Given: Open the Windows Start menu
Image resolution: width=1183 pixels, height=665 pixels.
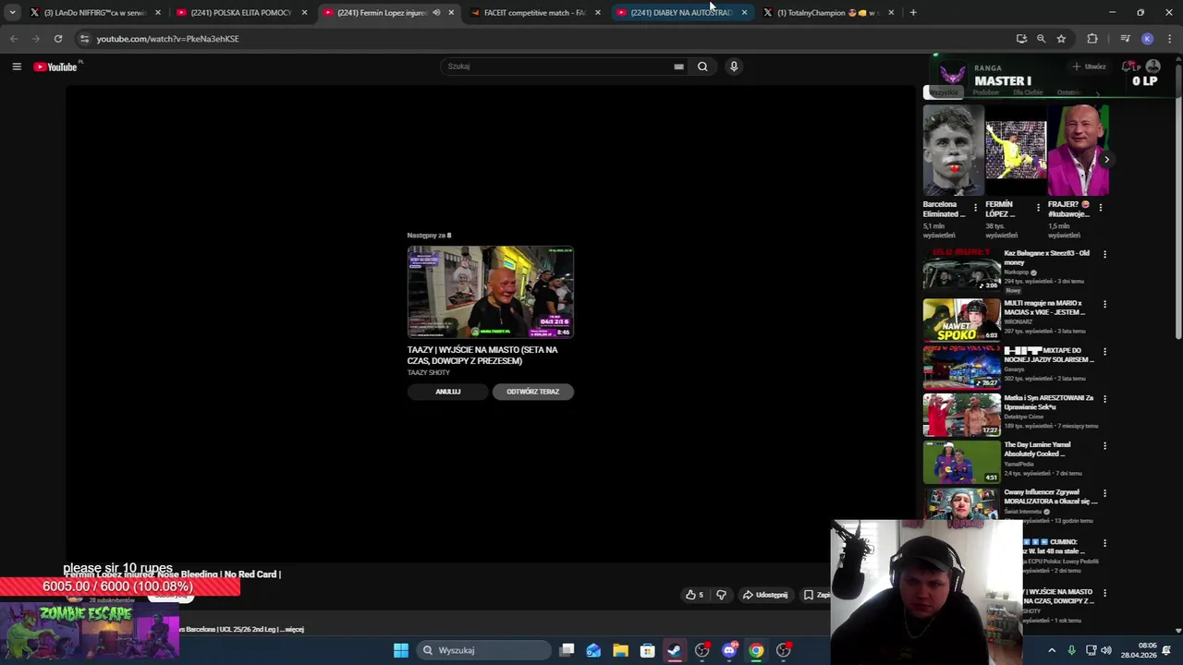Looking at the screenshot, I should 401,650.
